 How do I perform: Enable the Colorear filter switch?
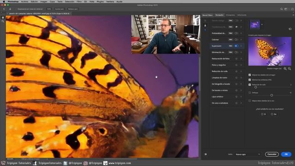pyautogui.click(x=236, y=40)
